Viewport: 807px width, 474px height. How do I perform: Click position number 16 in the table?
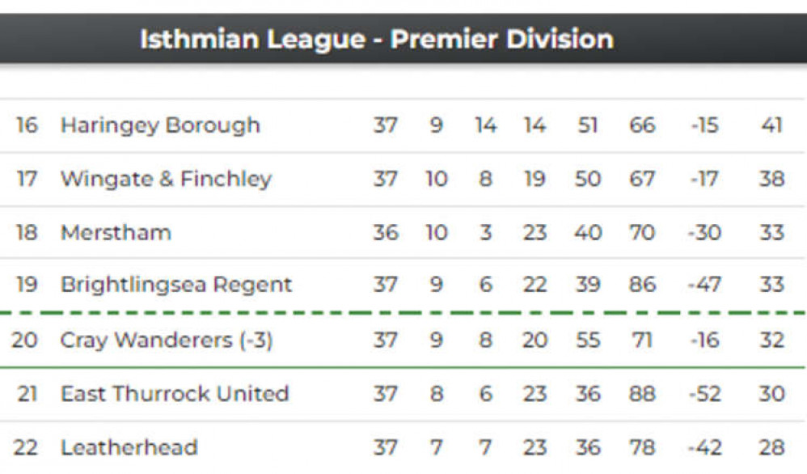coord(27,125)
